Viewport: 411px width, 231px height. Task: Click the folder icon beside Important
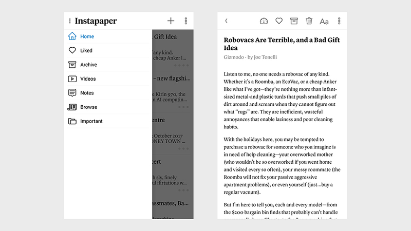click(72, 121)
